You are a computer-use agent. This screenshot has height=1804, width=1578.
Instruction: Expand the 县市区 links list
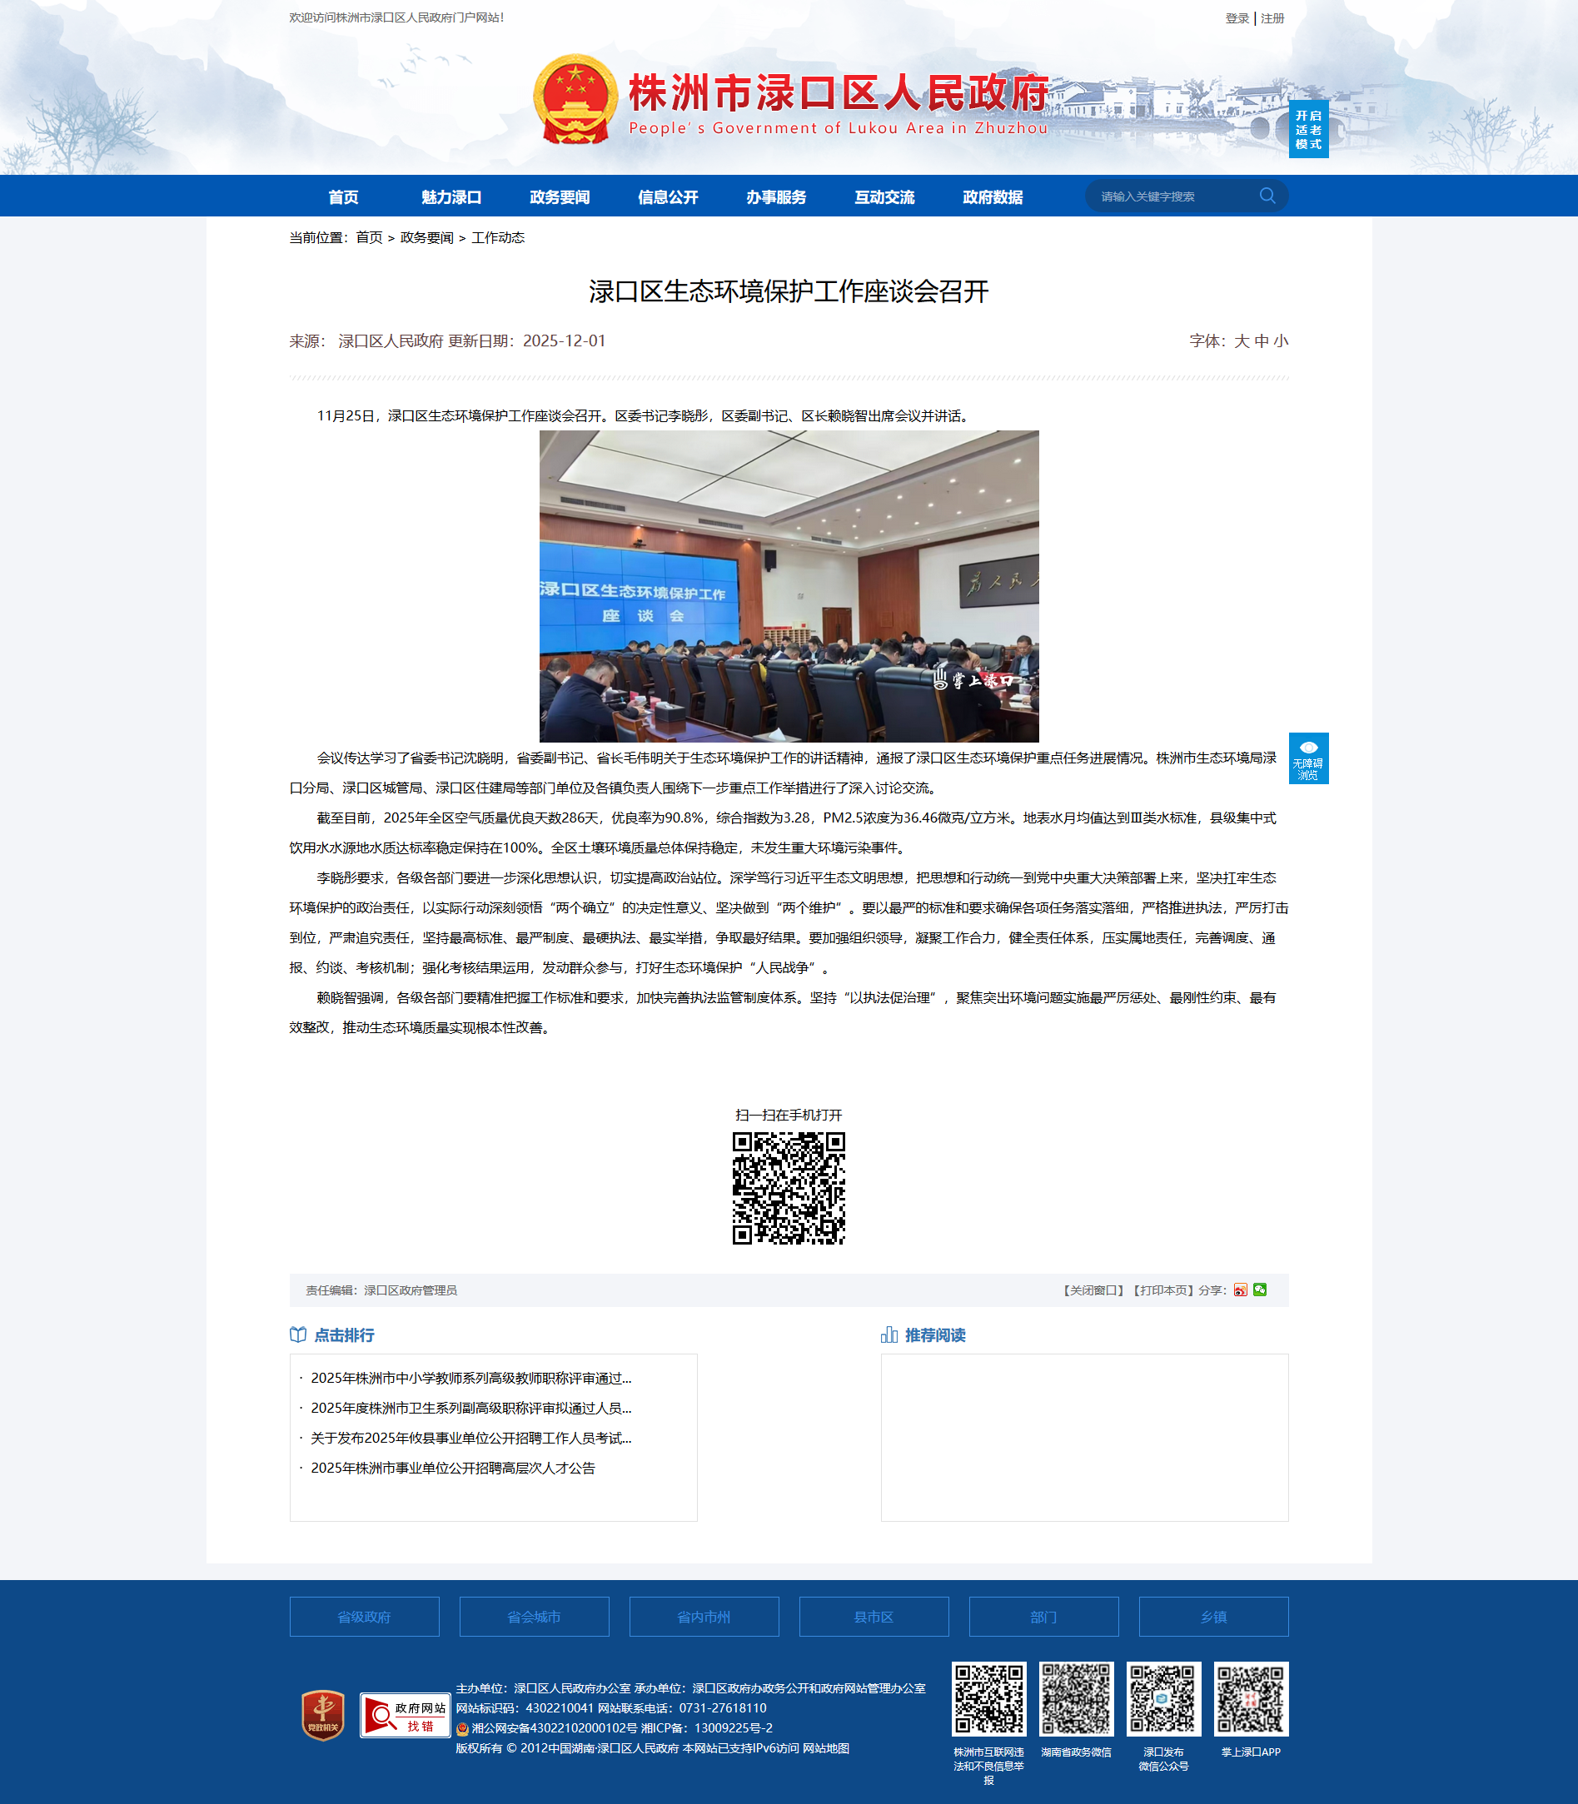874,1617
